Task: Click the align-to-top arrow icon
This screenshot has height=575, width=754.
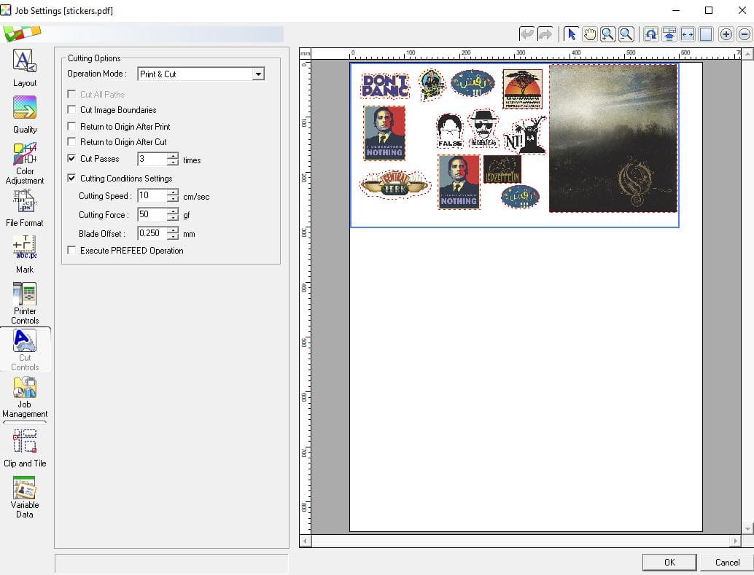Action: click(x=669, y=34)
